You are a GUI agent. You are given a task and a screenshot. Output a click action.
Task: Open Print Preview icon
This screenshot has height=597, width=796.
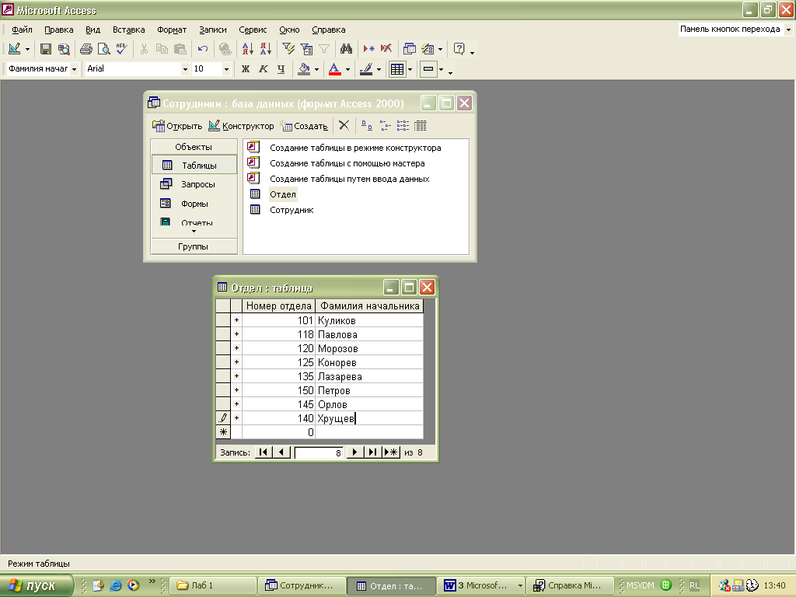(x=103, y=49)
